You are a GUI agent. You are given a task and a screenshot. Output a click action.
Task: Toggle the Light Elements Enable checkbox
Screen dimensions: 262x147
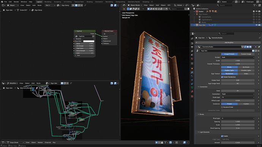click(x=222, y=136)
